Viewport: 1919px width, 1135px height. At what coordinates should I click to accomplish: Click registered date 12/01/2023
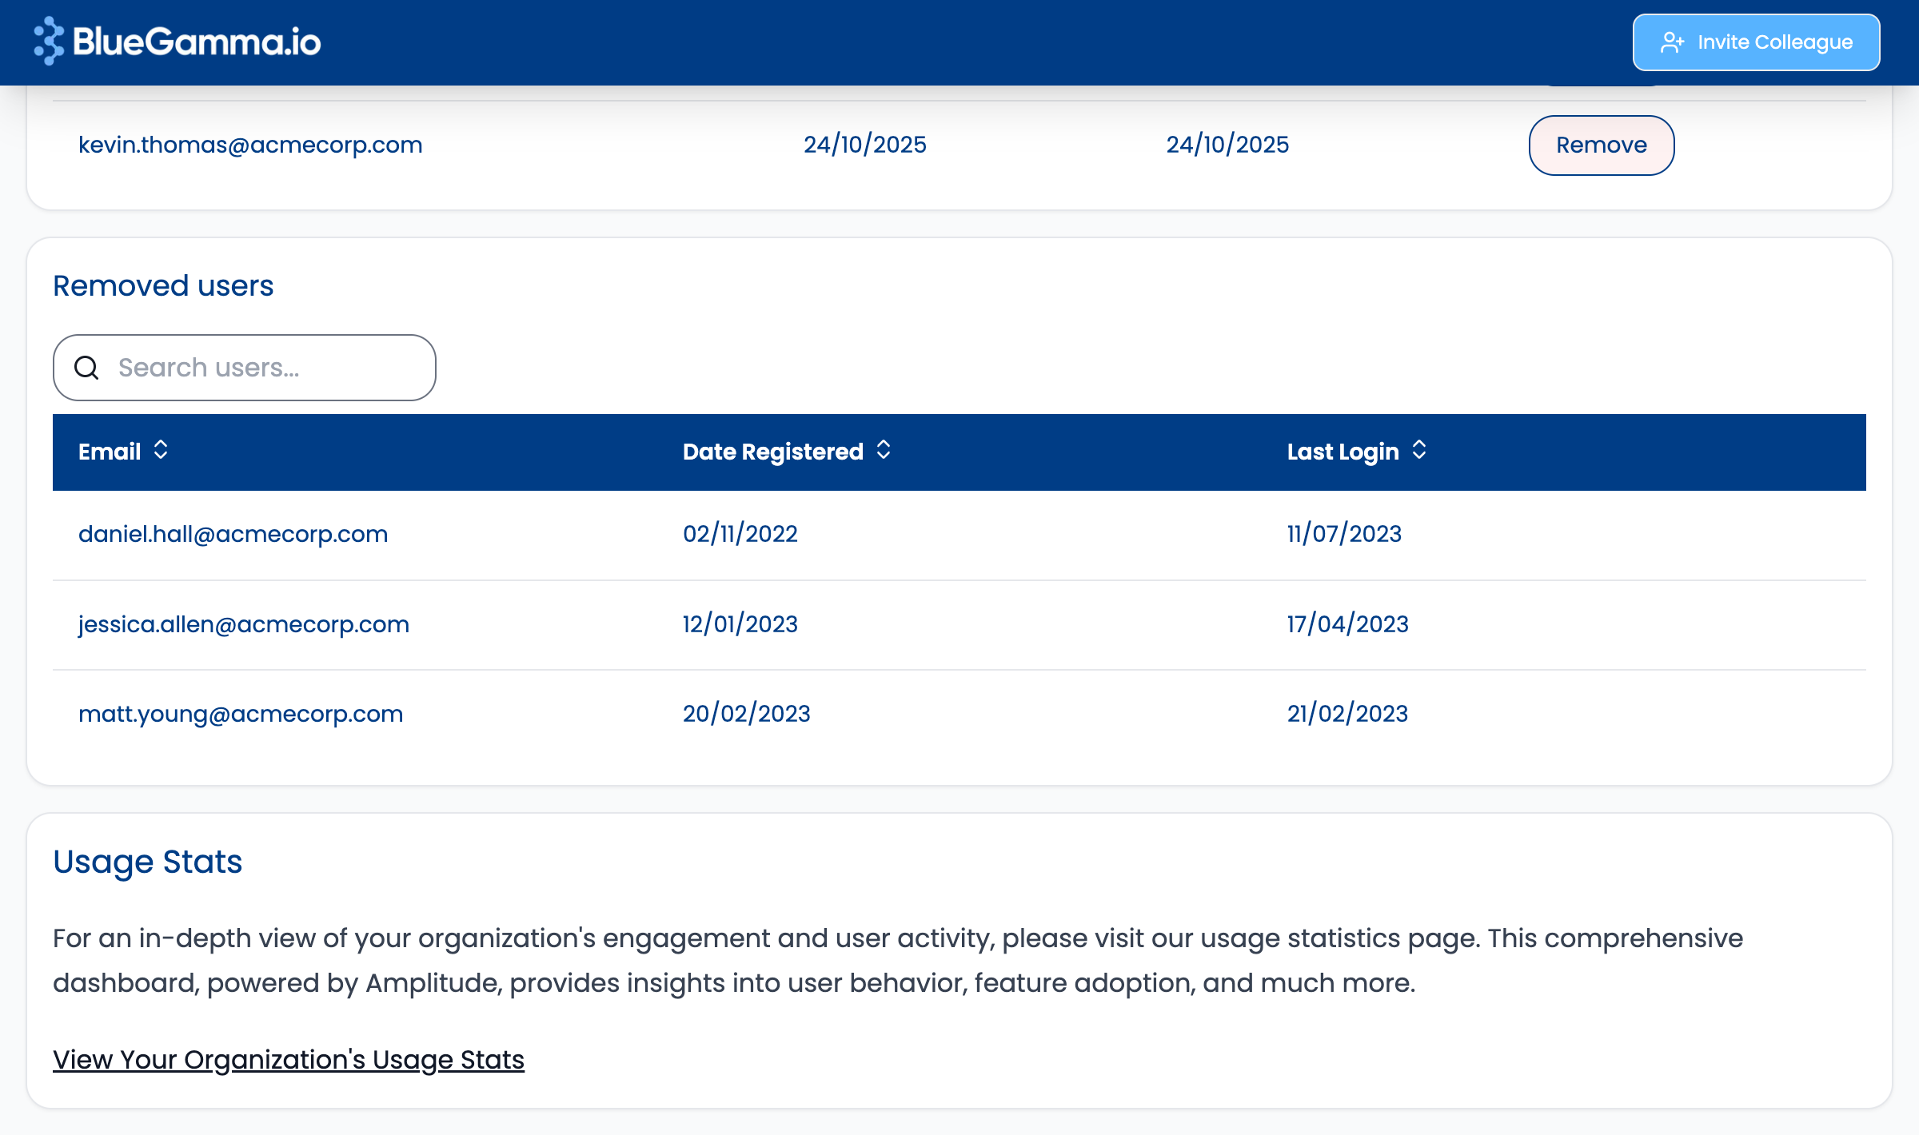[740, 624]
